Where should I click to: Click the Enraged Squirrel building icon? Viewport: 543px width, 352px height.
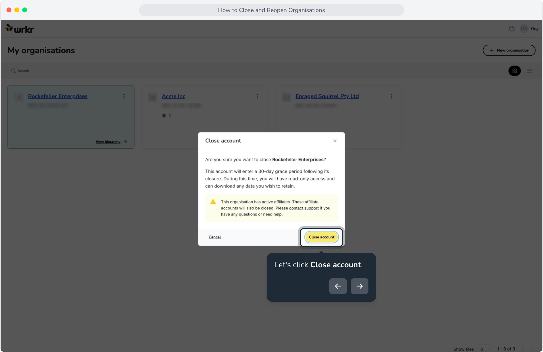(287, 97)
